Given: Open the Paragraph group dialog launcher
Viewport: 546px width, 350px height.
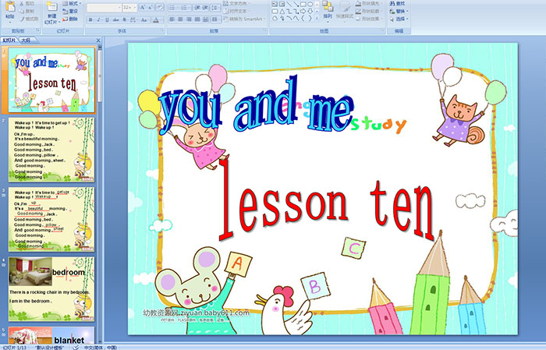Looking at the screenshot, I should point(265,30).
